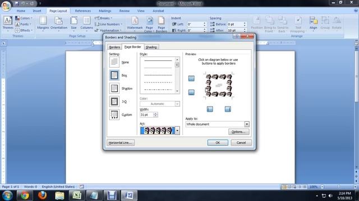Toggle right border in preview
This screenshot has width=359, height=201.
point(228,109)
